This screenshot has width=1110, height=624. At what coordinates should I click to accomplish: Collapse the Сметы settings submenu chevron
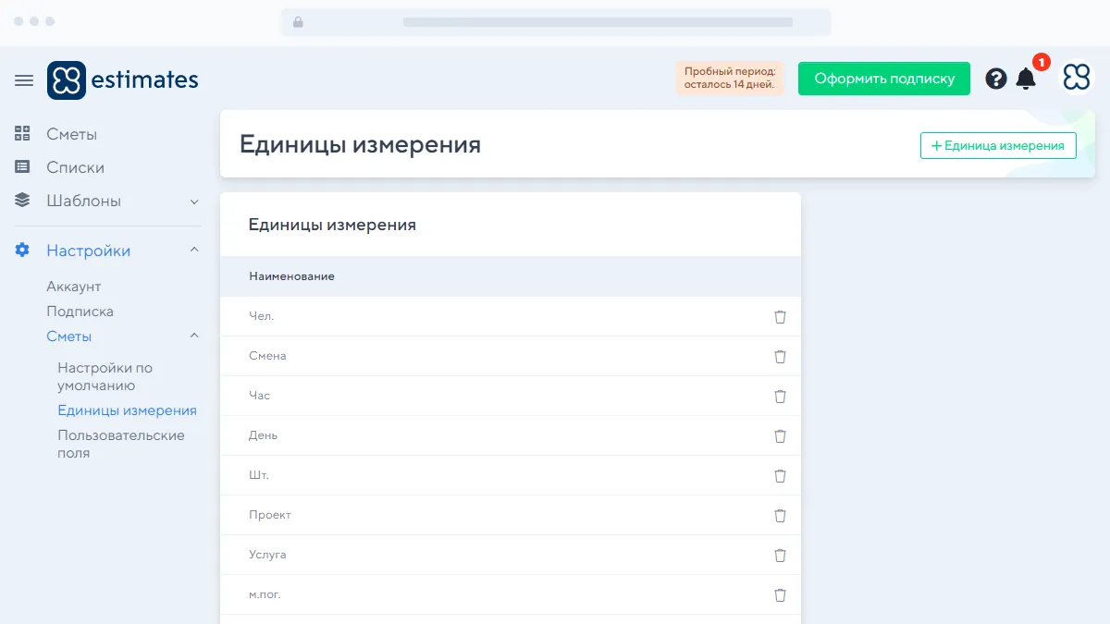(x=194, y=336)
